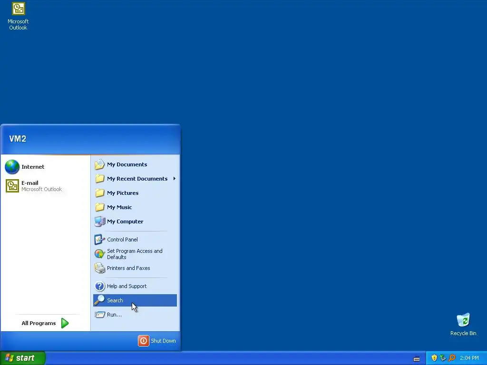Screen dimensions: 487x365
Task: Launch Internet from the Start menu
Action: [45, 167]
